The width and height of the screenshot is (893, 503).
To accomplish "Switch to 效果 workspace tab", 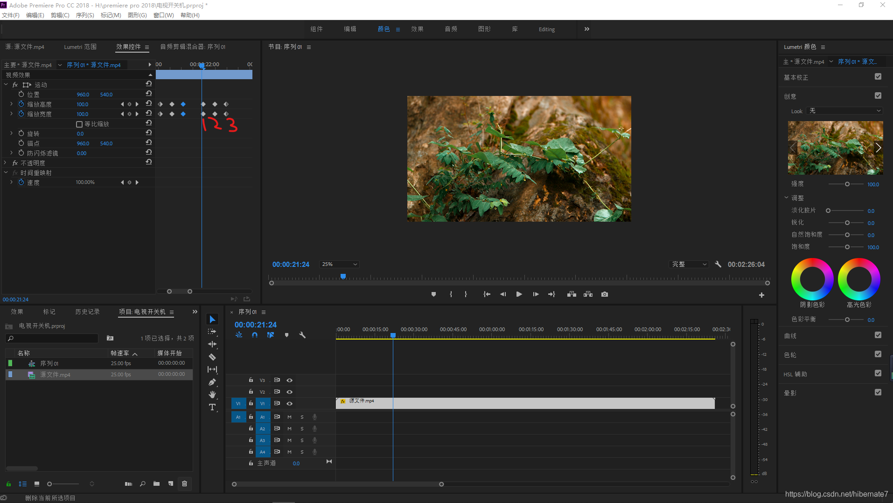I will tap(417, 29).
